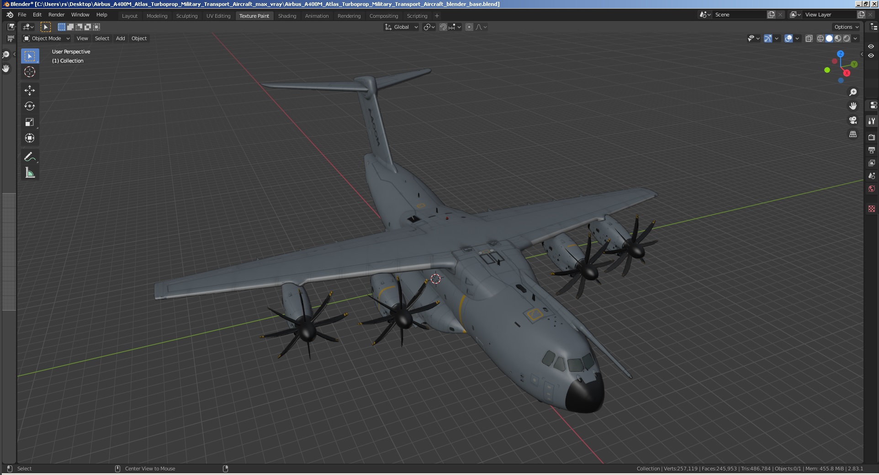This screenshot has height=475, width=879.
Task: Toggle proportional editing
Action: [x=469, y=27]
